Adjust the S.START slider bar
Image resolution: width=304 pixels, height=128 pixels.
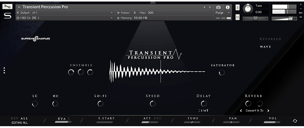(x=105, y=122)
